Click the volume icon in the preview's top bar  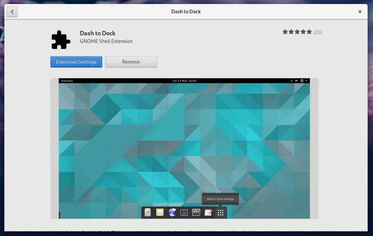[296, 80]
